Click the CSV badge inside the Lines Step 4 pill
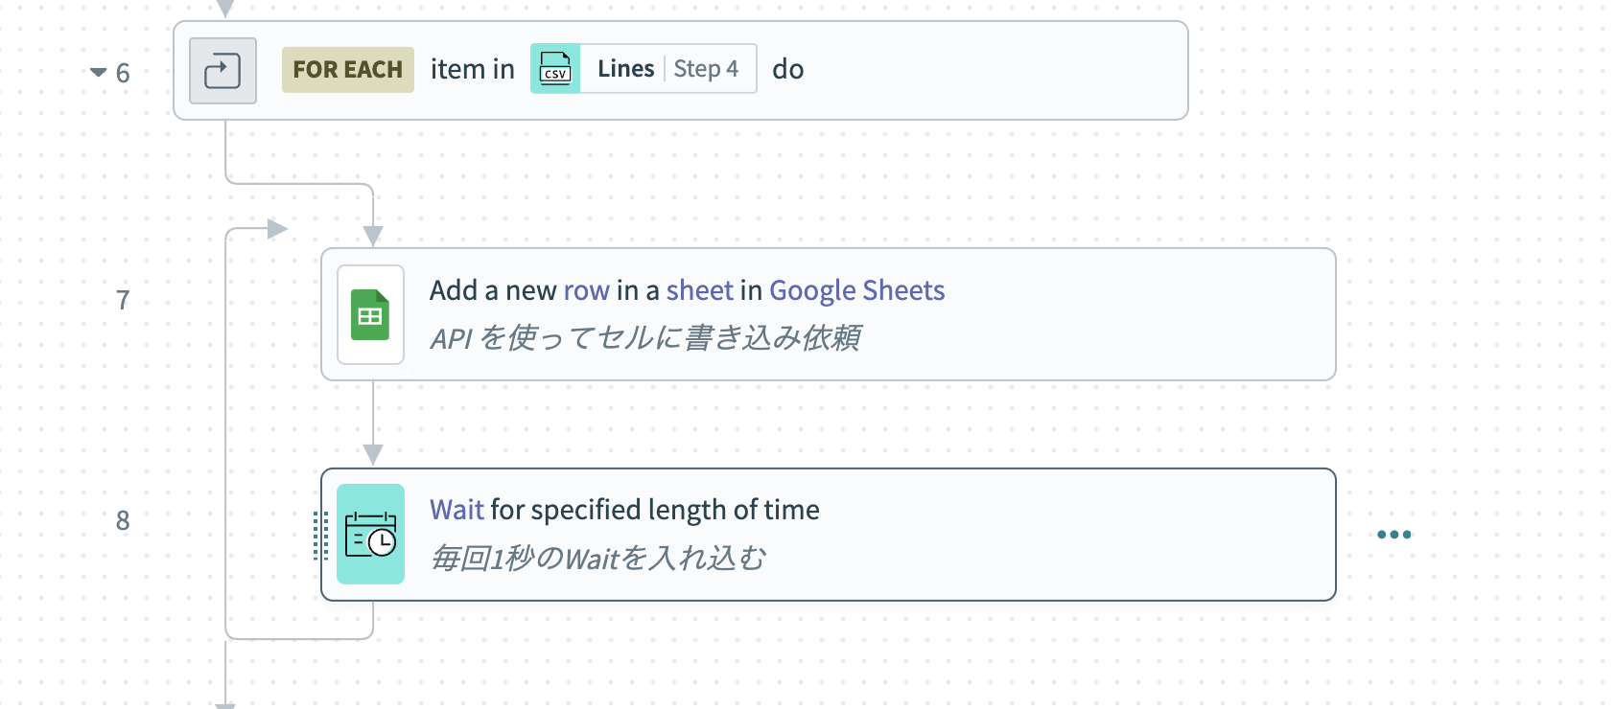Screen dimensions: 1615x709 click(x=556, y=68)
